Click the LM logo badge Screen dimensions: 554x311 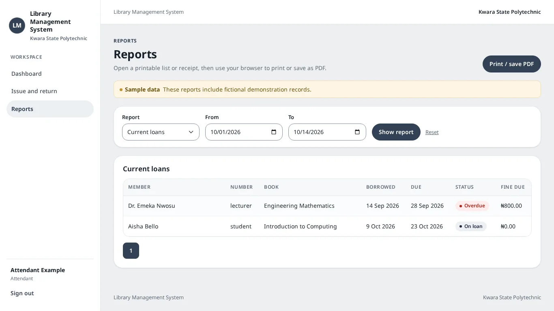click(x=17, y=26)
